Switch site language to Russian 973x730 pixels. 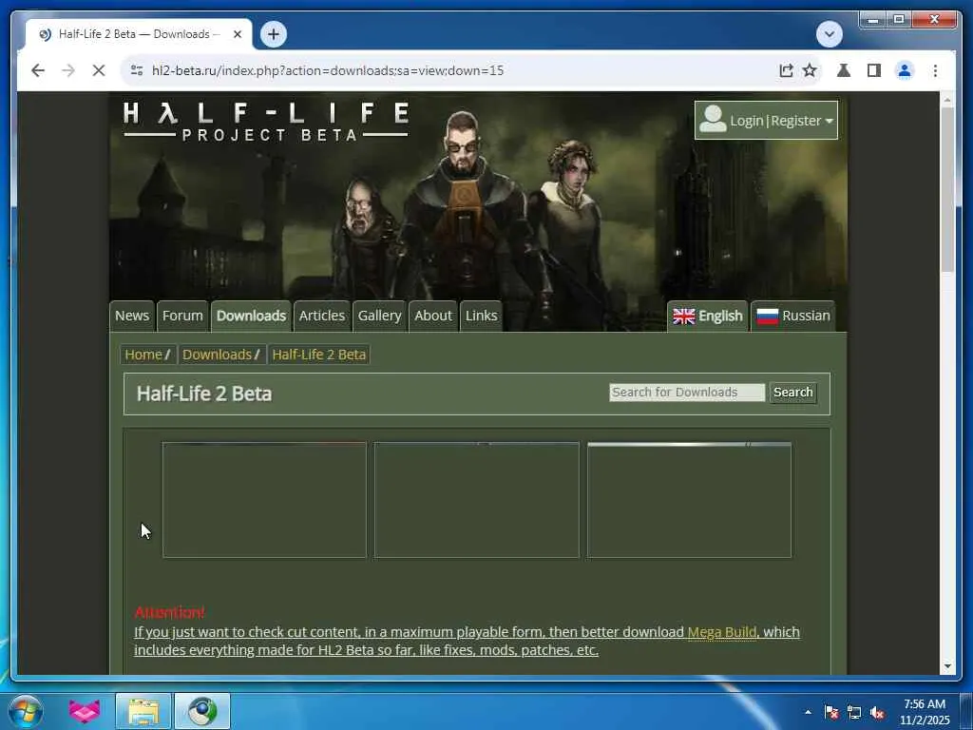click(793, 317)
